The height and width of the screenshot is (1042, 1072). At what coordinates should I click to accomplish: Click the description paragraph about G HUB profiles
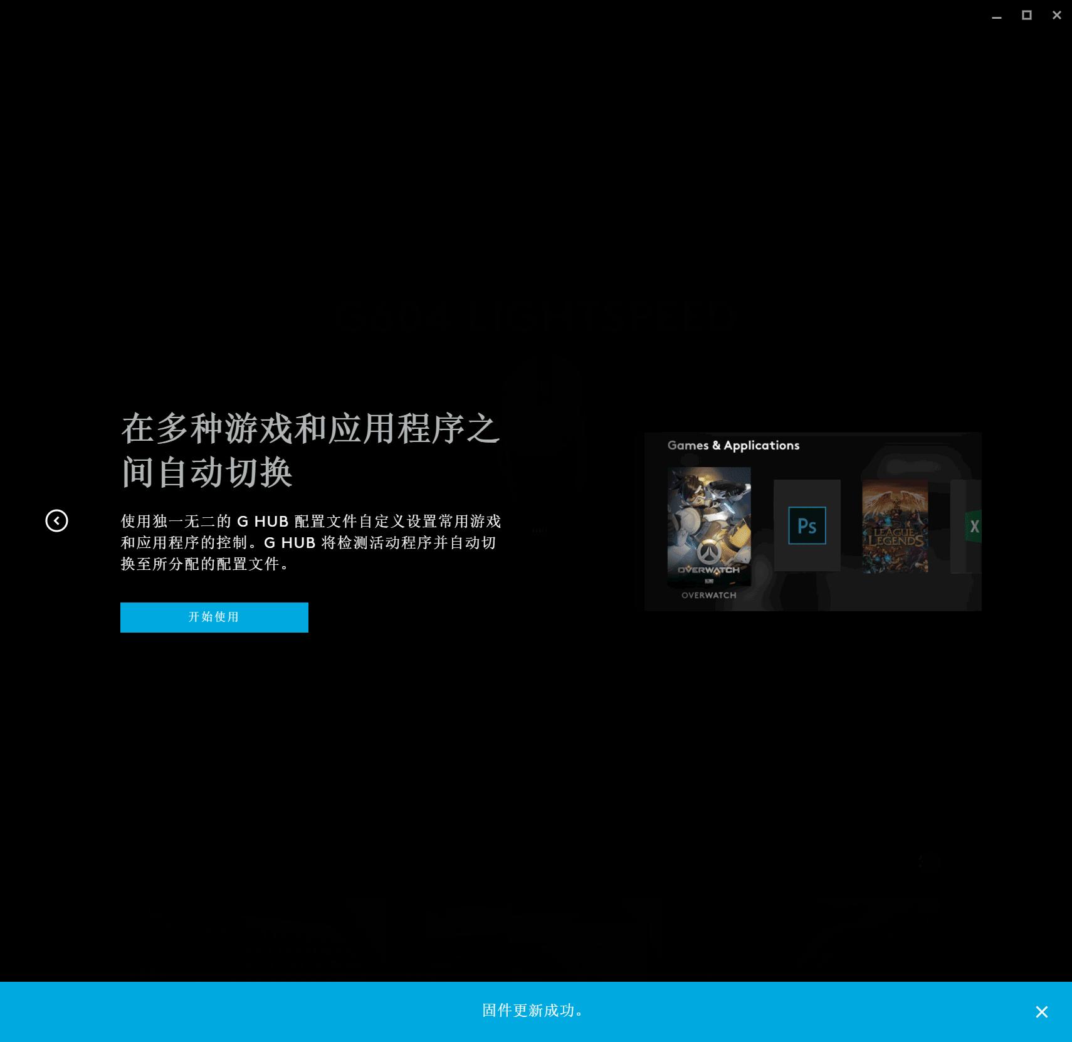coord(310,543)
